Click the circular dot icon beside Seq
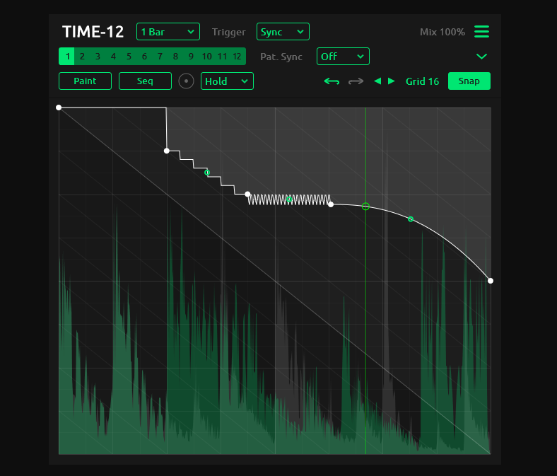 click(x=187, y=81)
